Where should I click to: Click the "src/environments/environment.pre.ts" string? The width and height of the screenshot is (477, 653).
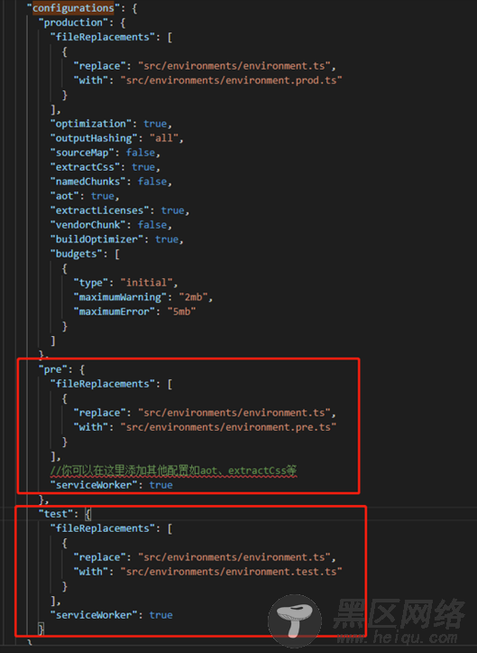pos(228,427)
